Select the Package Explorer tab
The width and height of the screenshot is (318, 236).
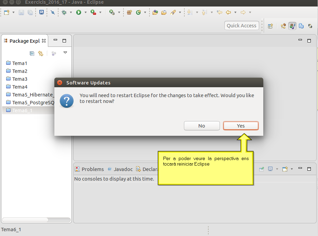coord(25,41)
